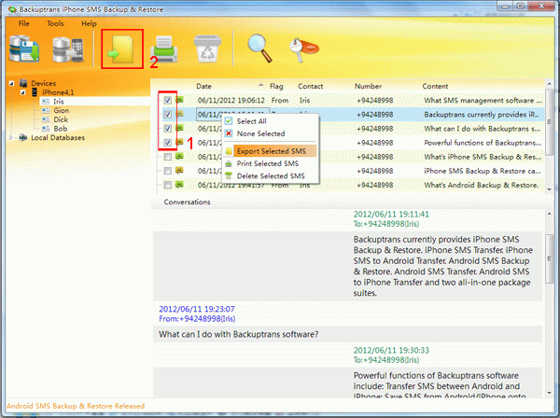Viewport: 560px width, 418px height.
Task: Choose Delete Selected SMS in context menu
Action: 271,176
